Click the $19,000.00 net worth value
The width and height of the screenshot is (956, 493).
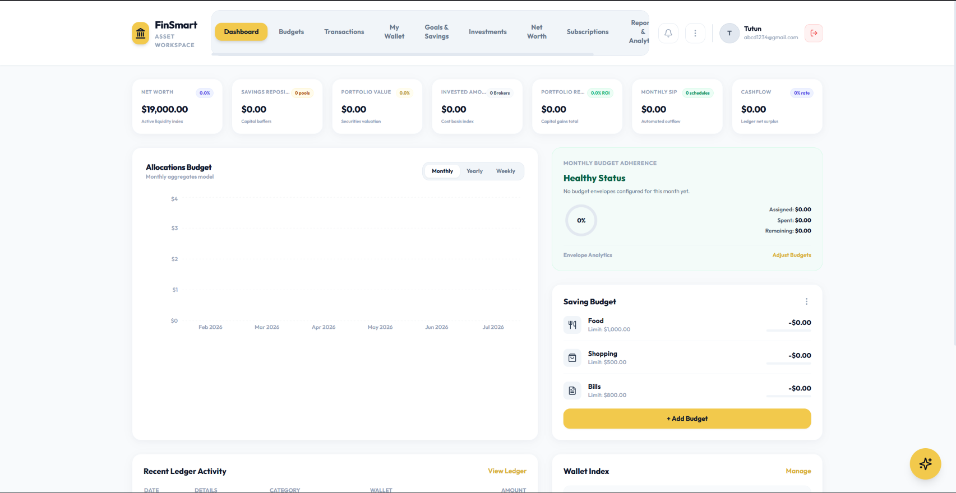pyautogui.click(x=165, y=109)
